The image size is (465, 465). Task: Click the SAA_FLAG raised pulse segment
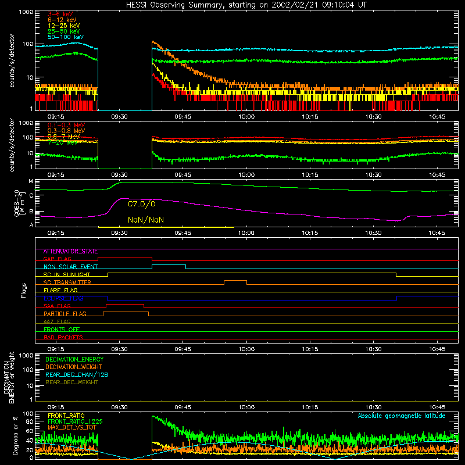[125, 304]
